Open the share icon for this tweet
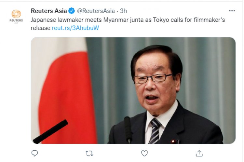 [199, 153]
